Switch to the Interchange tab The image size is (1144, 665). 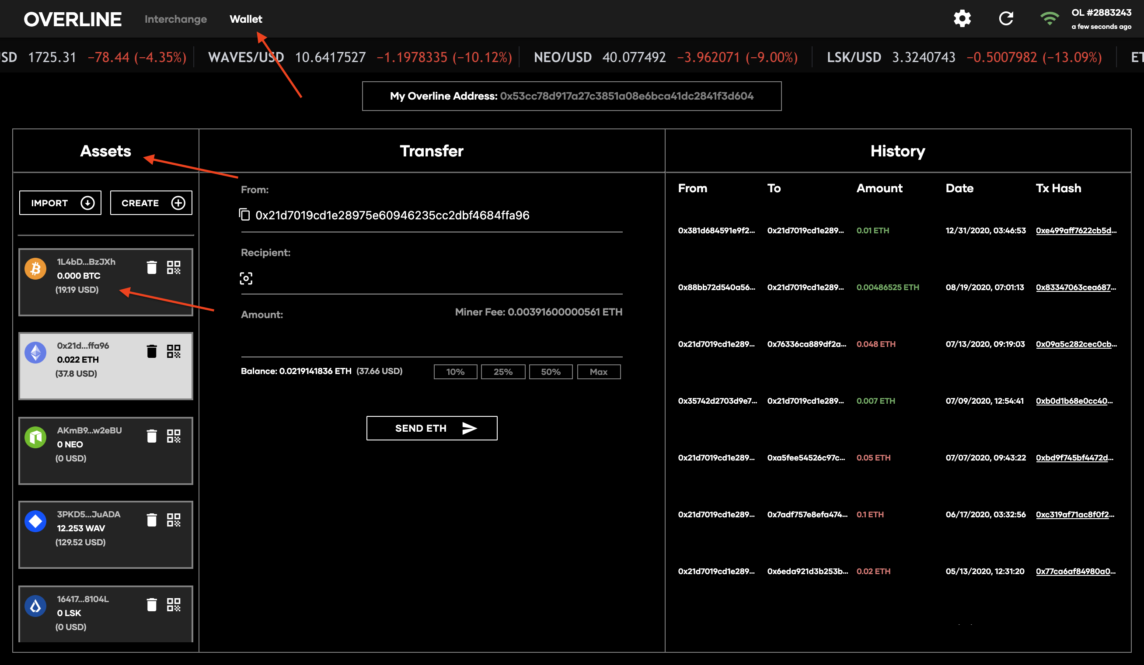click(x=176, y=19)
